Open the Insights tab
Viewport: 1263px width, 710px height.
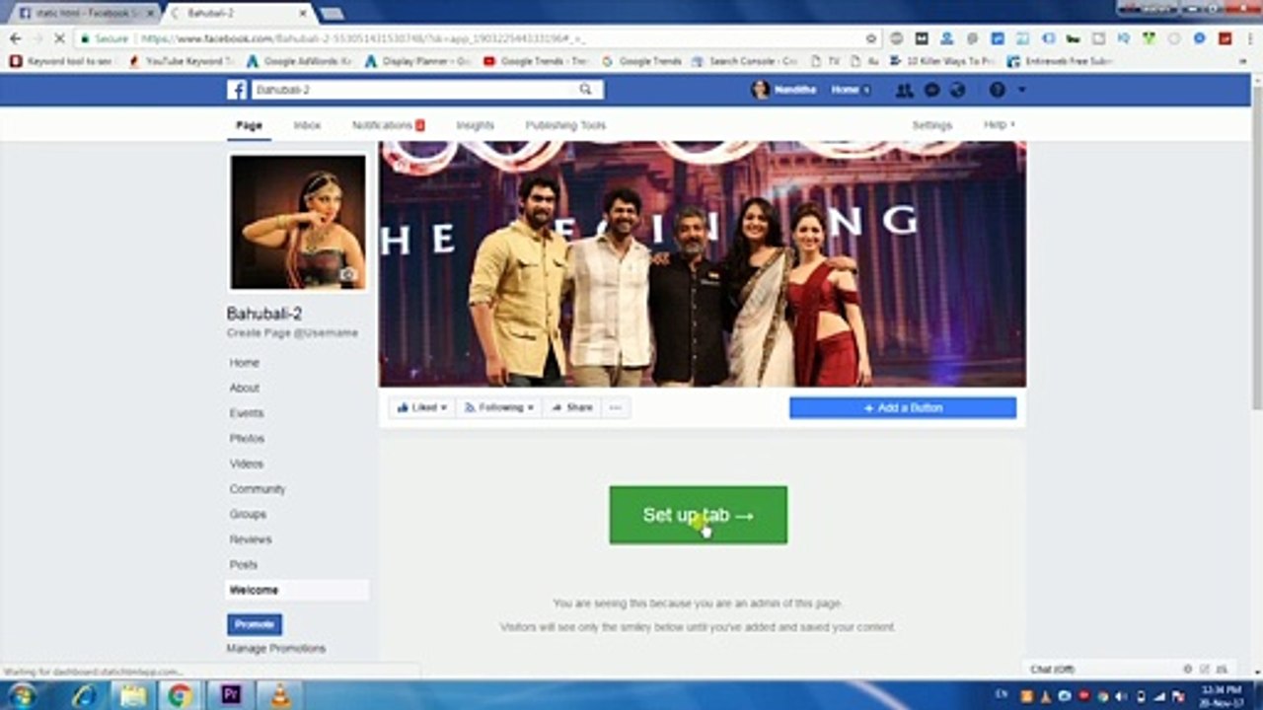(x=475, y=125)
